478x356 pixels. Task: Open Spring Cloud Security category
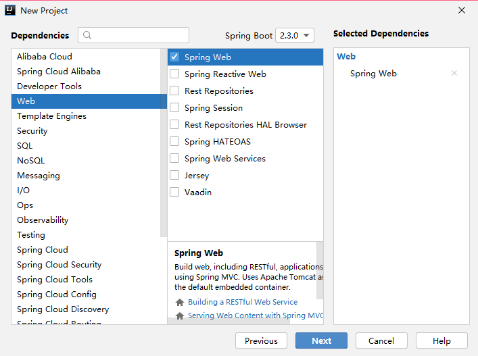(86, 265)
